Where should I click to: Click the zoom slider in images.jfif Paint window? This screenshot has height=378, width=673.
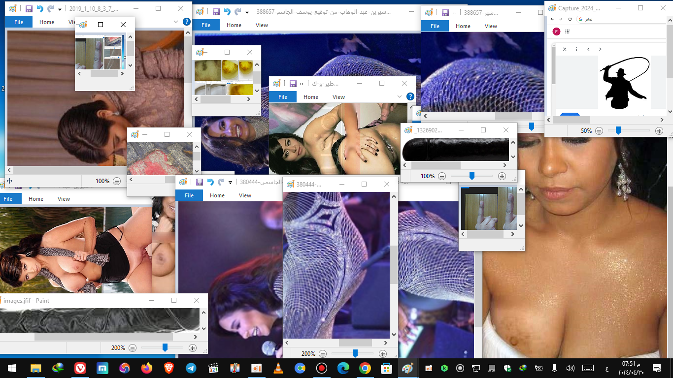165,347
